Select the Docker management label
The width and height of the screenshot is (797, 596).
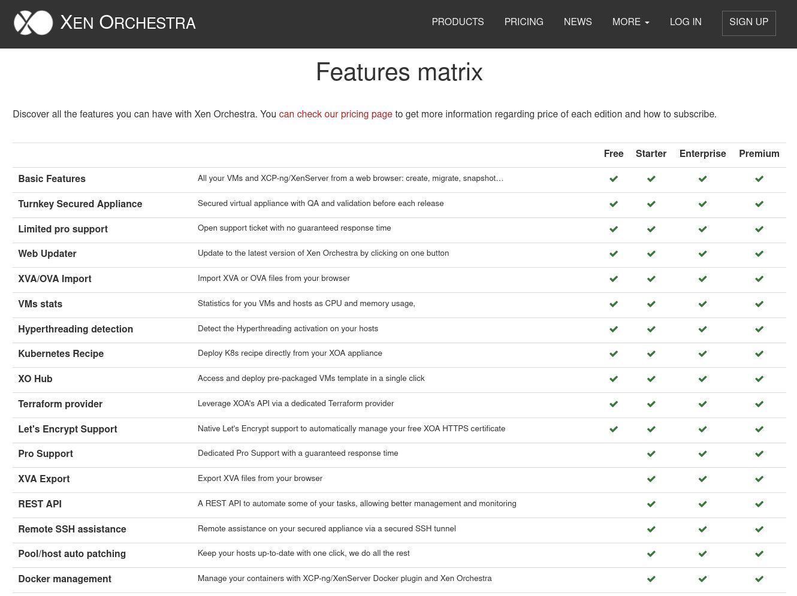[x=65, y=579]
